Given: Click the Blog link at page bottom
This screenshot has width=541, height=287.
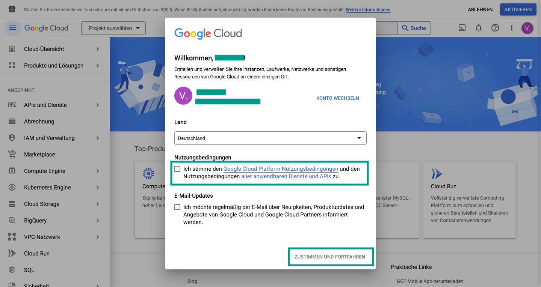Looking at the screenshot, I should tap(192, 281).
